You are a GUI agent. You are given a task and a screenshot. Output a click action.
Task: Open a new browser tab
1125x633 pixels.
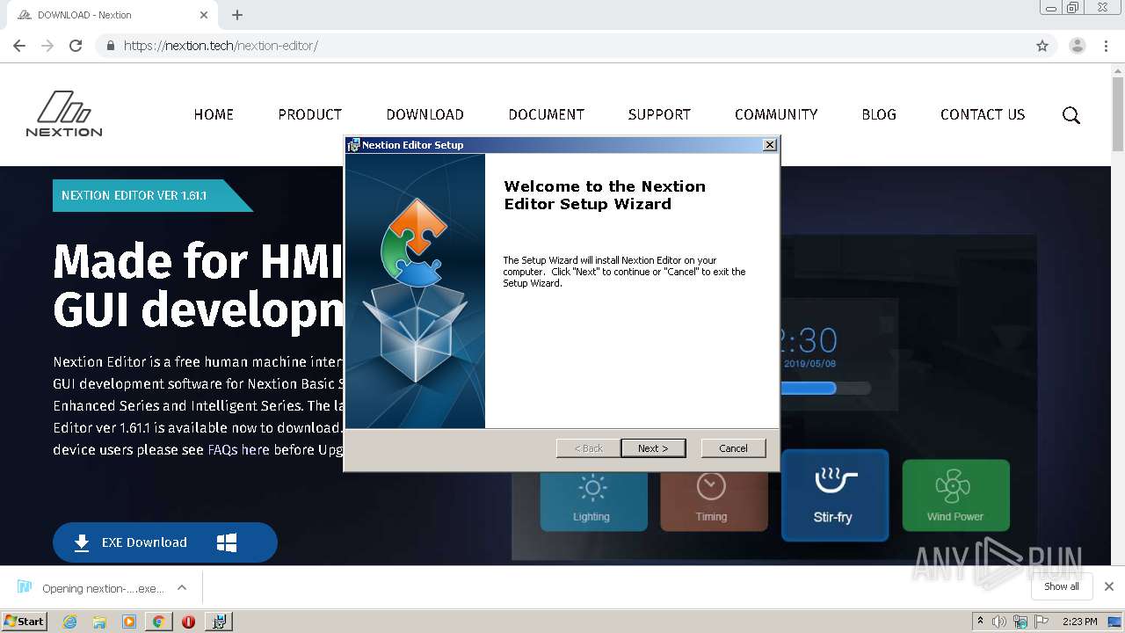coord(237,15)
